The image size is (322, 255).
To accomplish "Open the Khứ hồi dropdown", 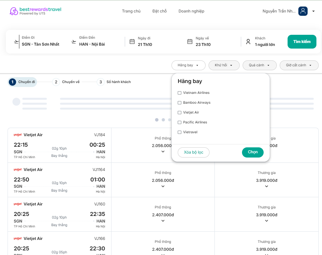I will 224,65.
